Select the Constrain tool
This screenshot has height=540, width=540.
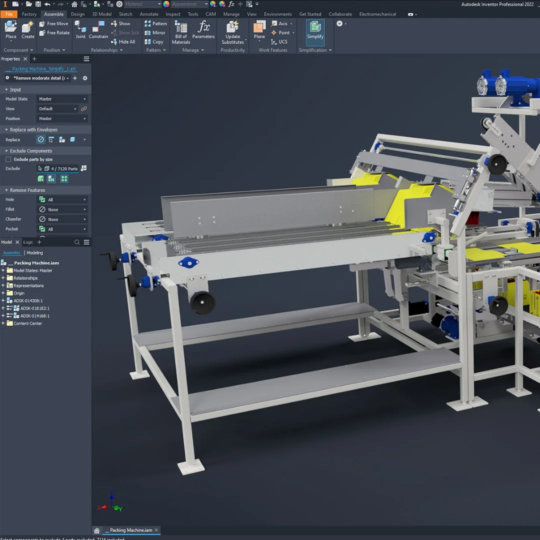coord(98,30)
